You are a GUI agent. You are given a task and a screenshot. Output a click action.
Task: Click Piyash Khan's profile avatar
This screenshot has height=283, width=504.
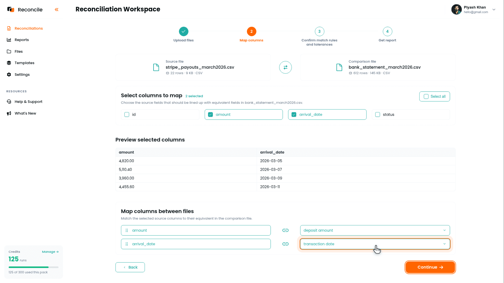[x=456, y=9]
